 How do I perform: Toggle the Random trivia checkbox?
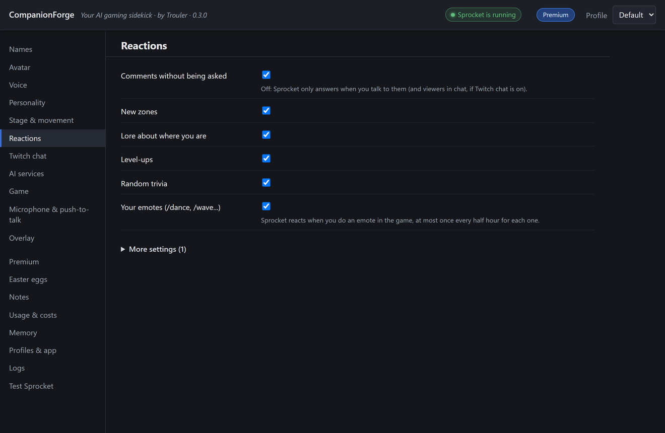tap(266, 183)
